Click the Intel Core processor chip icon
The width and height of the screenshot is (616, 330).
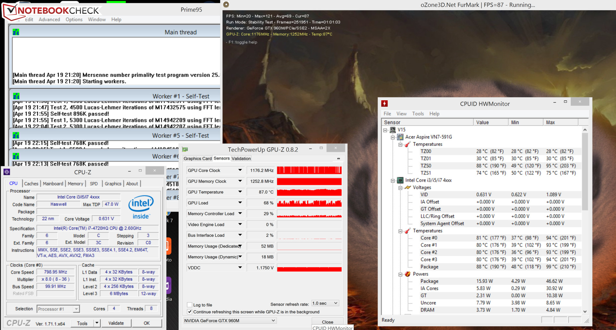tap(400, 180)
